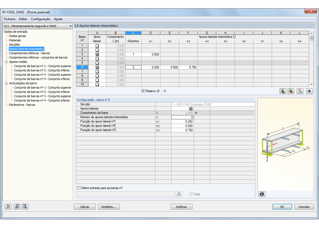The image size is (319, 228).
Task: Click the x1 cell 0.500 for bar 3
Action: (151, 55)
